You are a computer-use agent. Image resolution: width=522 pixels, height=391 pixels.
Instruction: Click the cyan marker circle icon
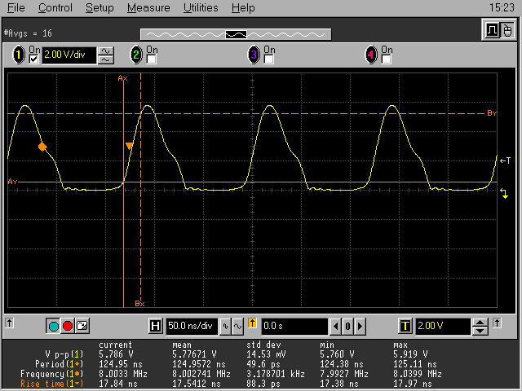[54, 326]
